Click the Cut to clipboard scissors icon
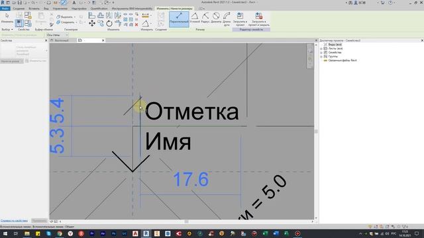This screenshot has height=238, width=424. (52, 15)
